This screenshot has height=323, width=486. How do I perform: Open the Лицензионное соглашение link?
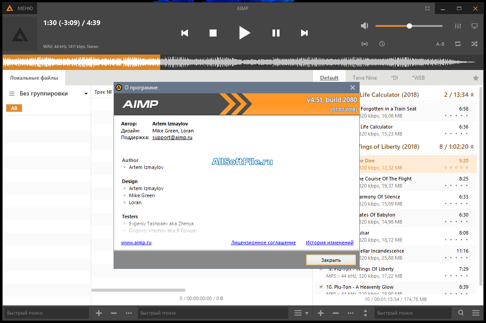pyautogui.click(x=263, y=242)
